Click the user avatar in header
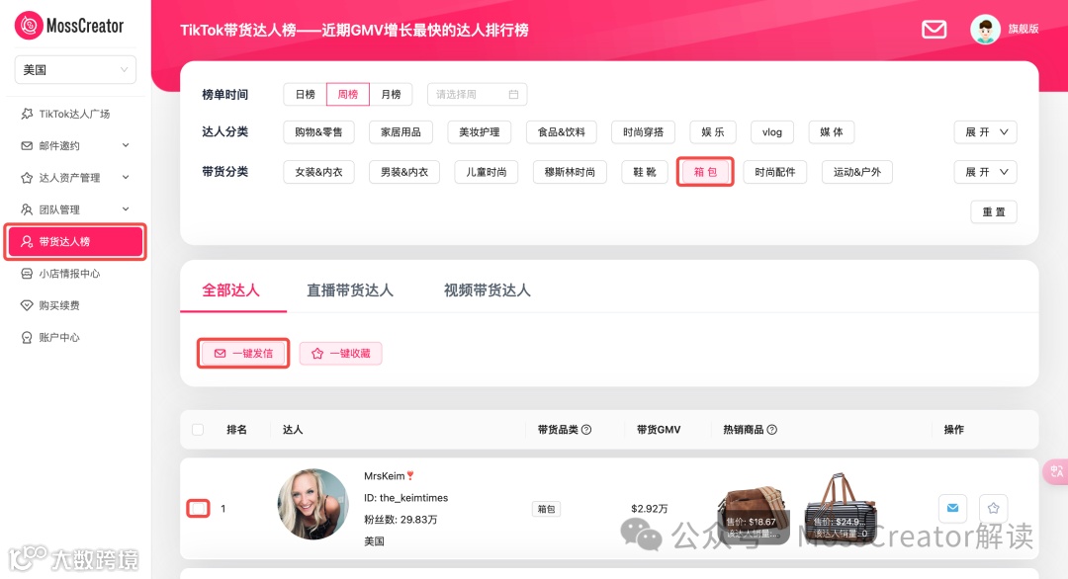 tap(985, 30)
